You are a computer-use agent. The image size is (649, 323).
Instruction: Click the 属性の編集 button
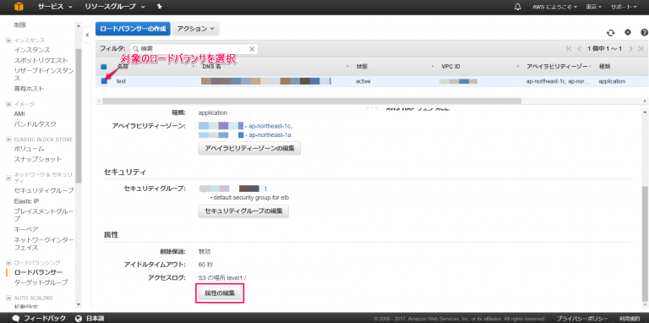[220, 293]
